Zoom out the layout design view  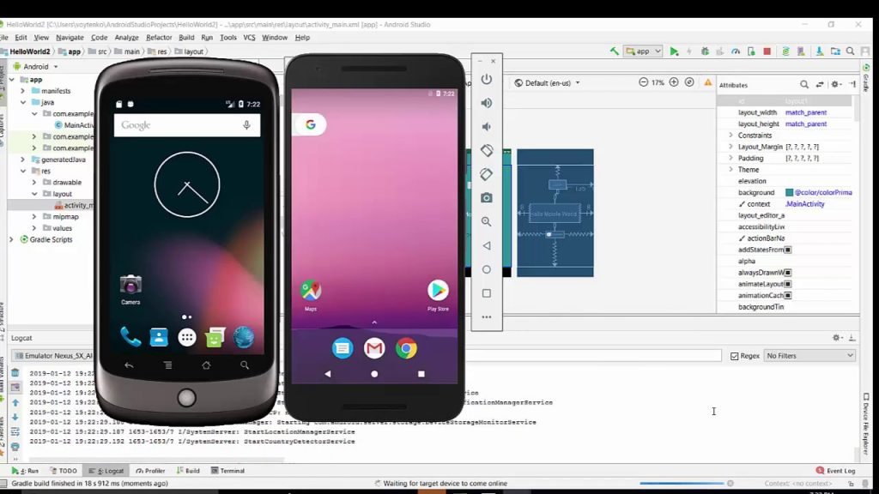644,82
